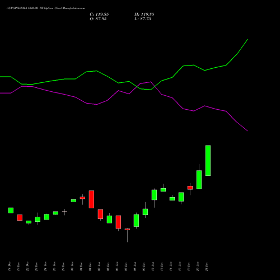Click the open value O: 87.95

point(98,19)
